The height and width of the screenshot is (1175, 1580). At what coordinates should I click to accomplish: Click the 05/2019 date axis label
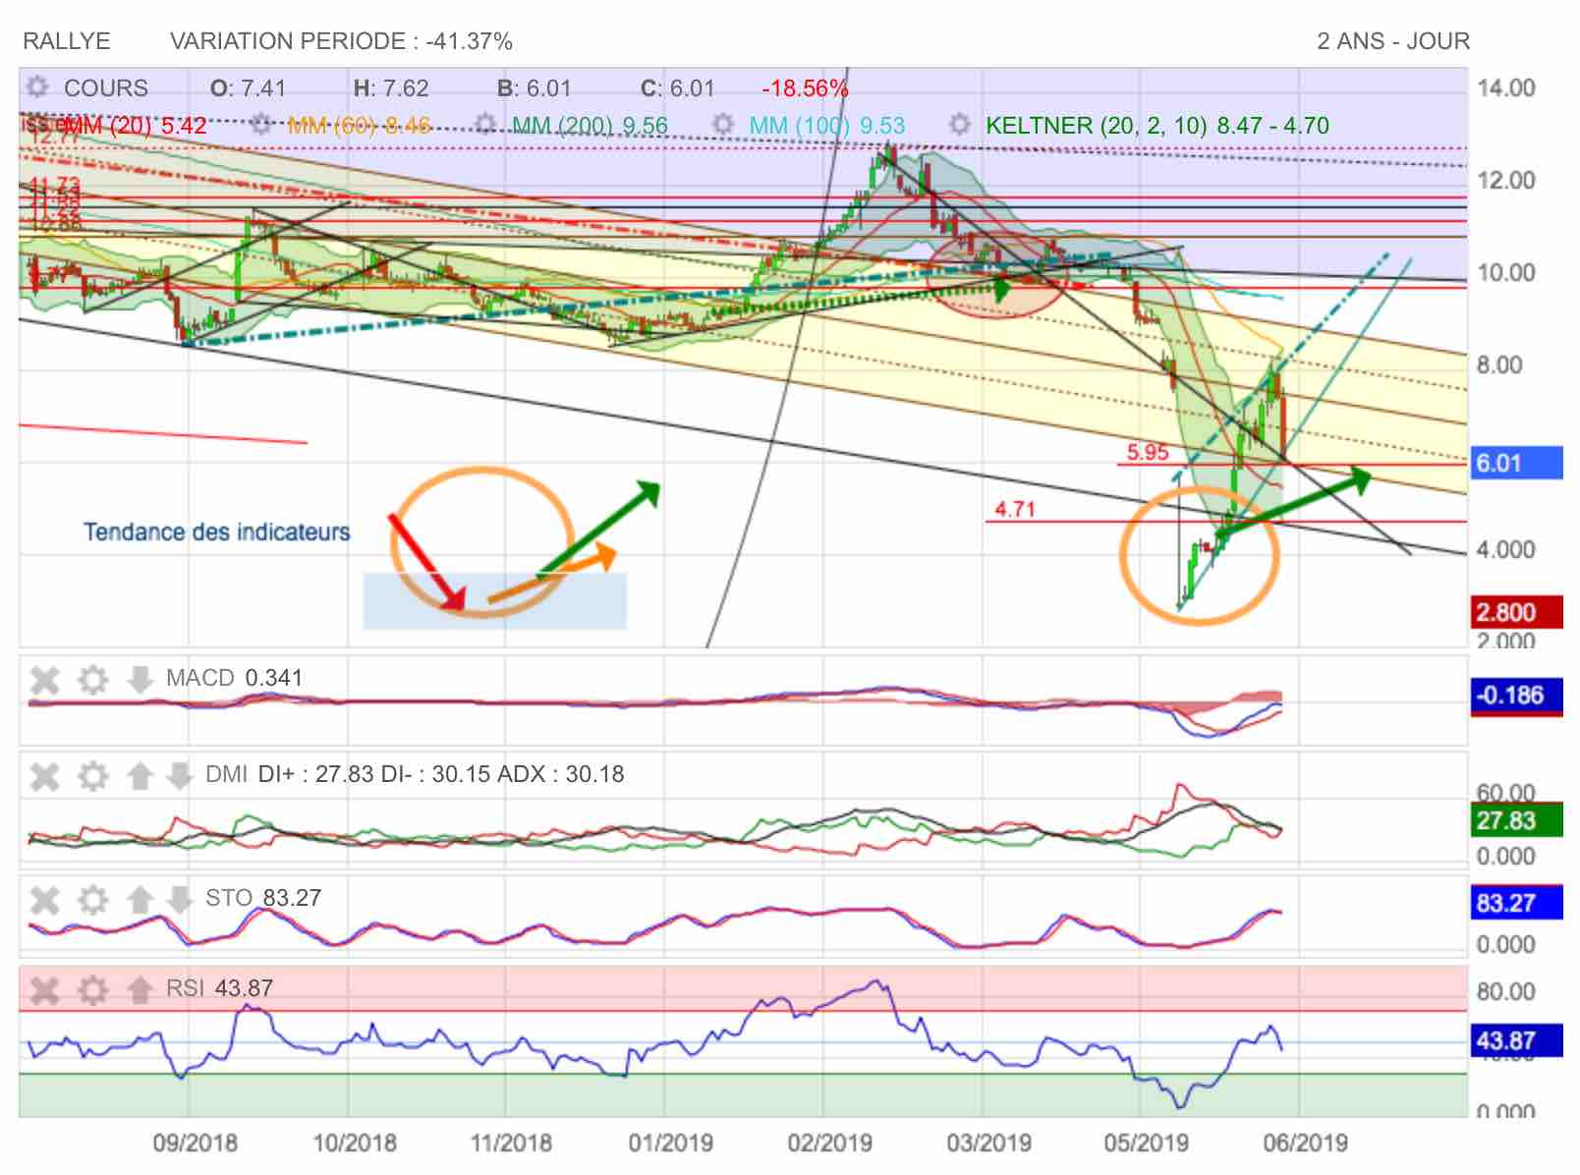point(1146,1143)
